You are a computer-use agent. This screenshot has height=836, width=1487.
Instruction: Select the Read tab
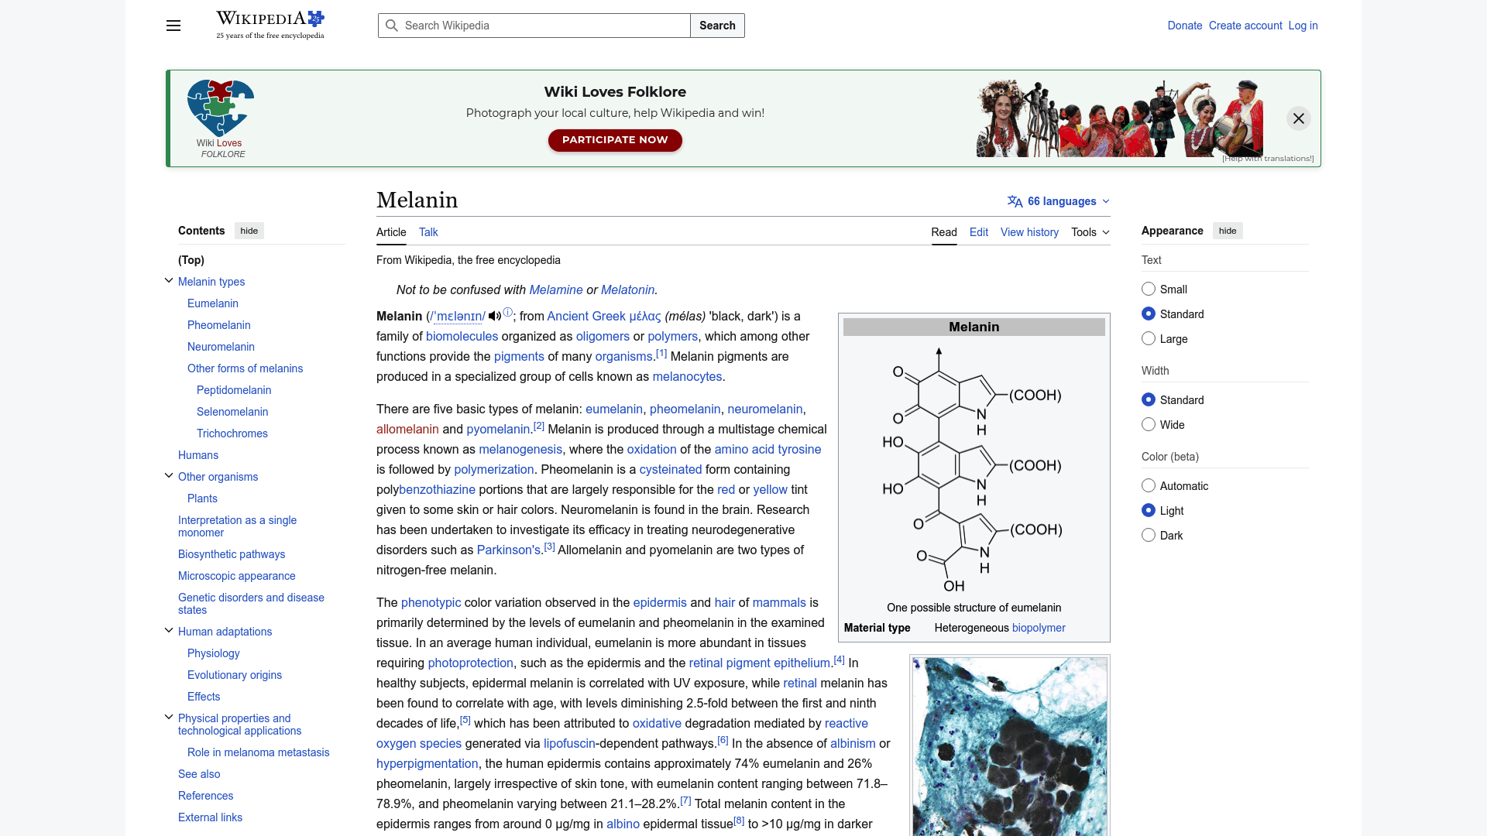944,232
